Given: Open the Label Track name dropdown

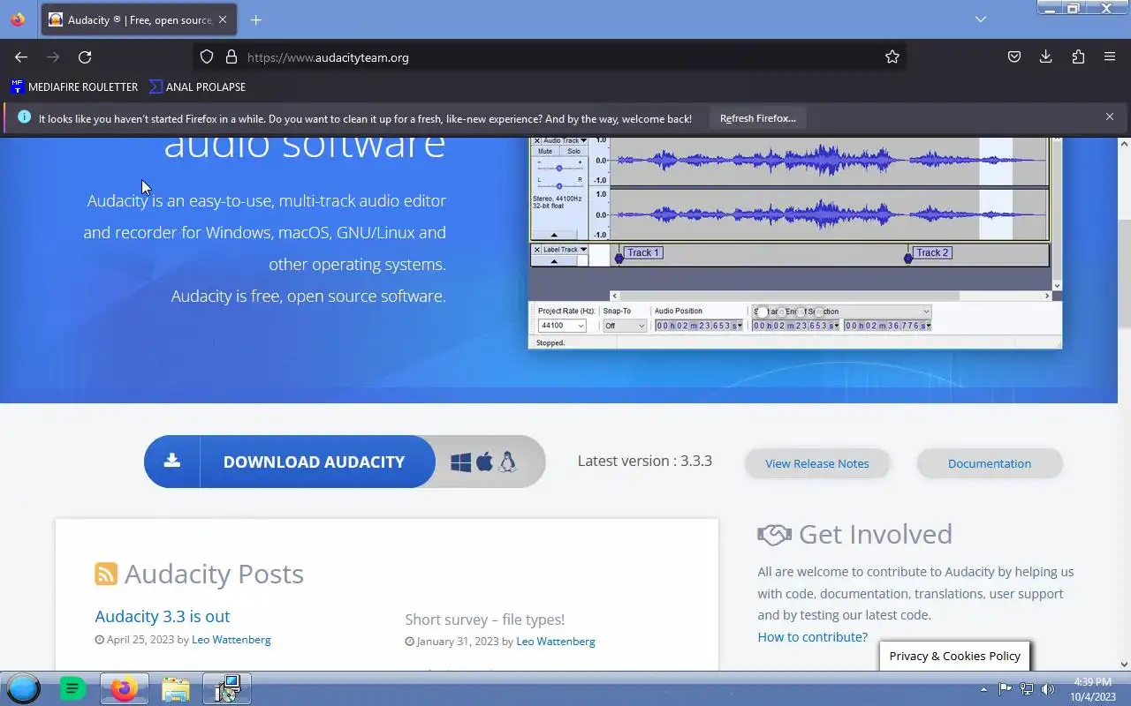Looking at the screenshot, I should coord(565,250).
